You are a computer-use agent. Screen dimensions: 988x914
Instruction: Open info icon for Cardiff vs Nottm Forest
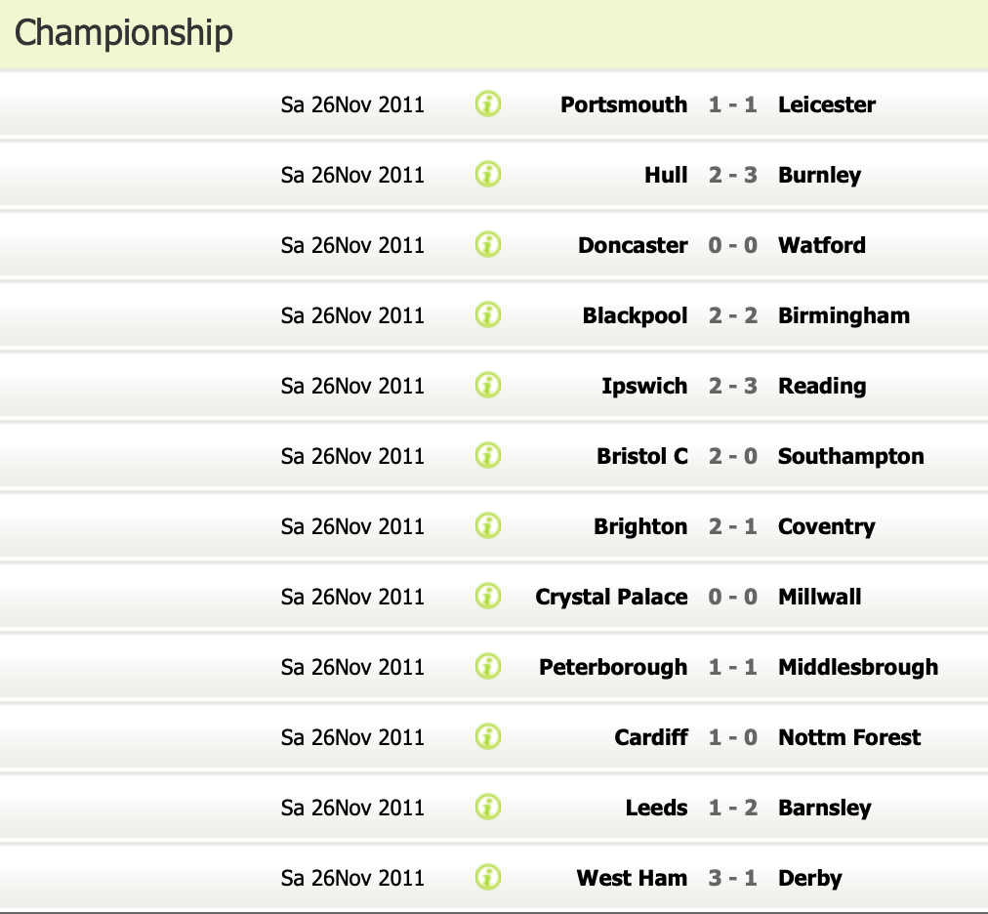(x=488, y=736)
